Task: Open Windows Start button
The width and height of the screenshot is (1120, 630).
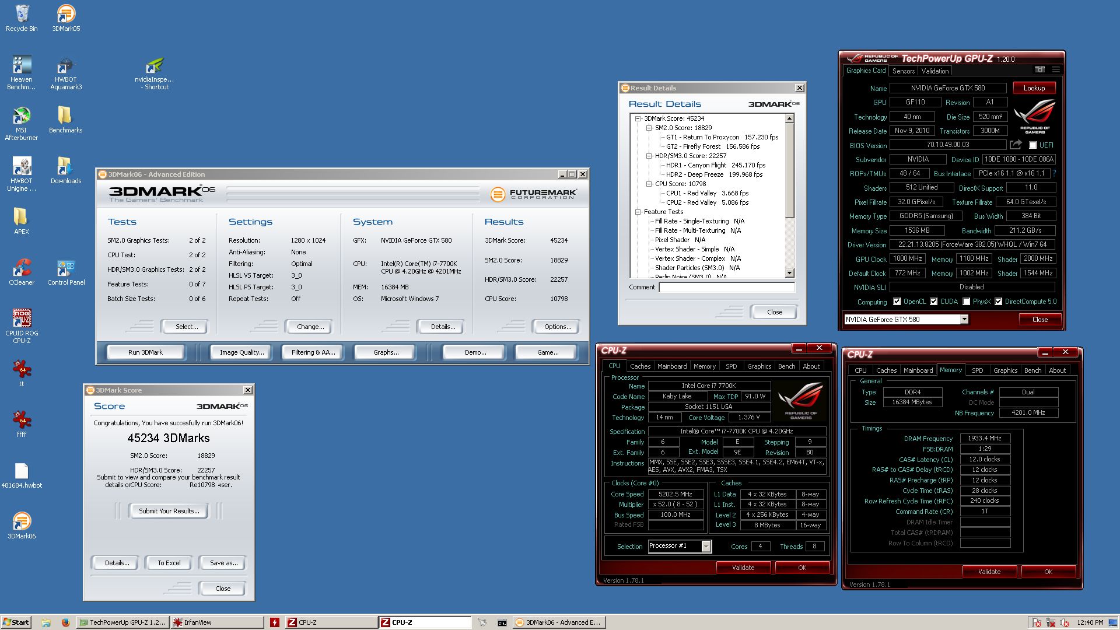Action: pyautogui.click(x=16, y=622)
